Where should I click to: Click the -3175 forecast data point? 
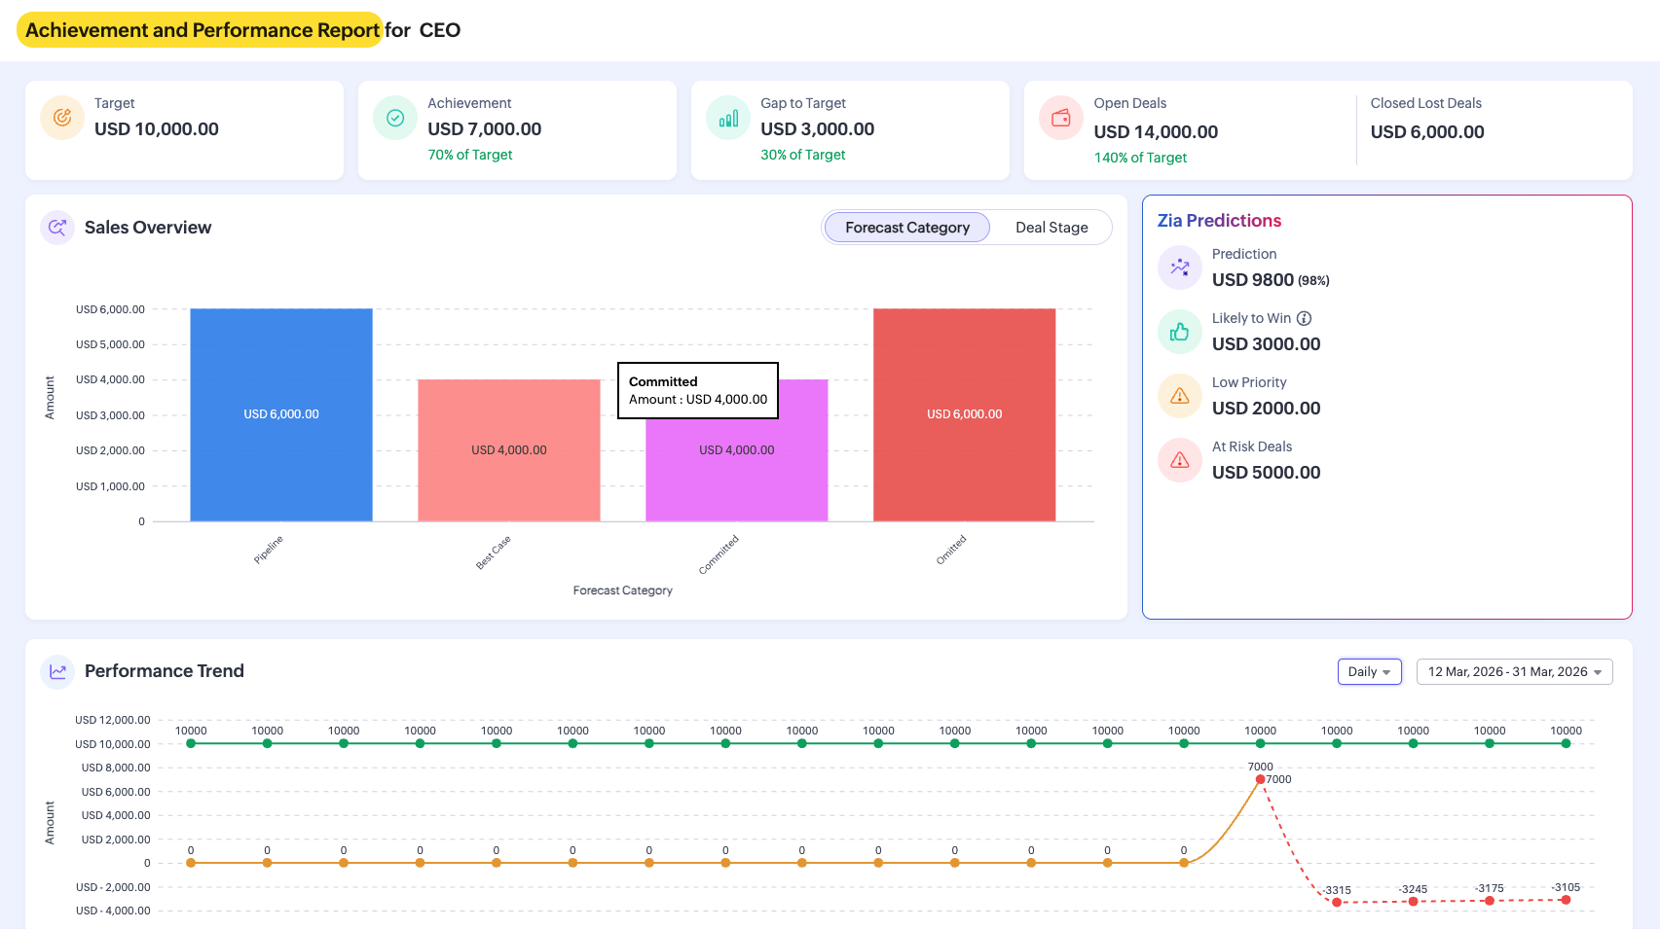click(1490, 901)
